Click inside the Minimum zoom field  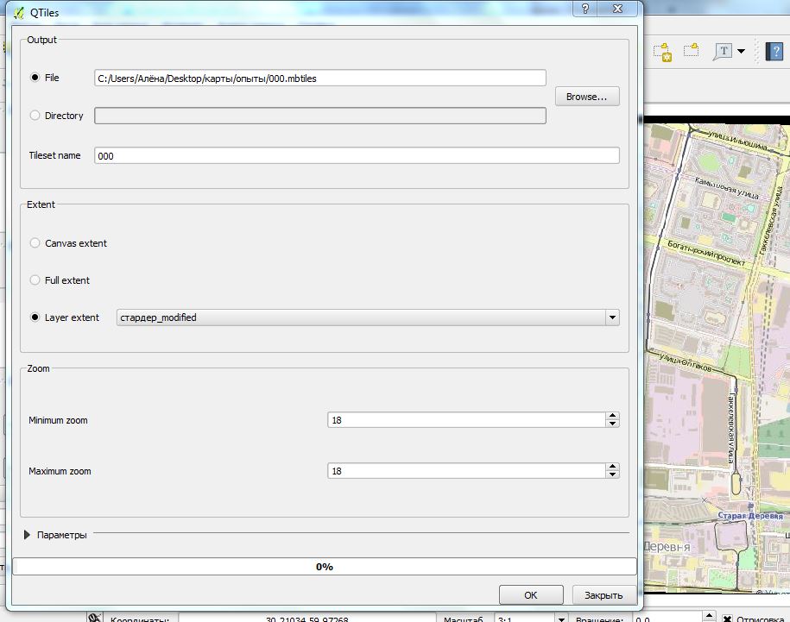[466, 419]
